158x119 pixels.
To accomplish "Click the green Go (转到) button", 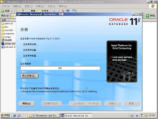I will click(150, 16).
